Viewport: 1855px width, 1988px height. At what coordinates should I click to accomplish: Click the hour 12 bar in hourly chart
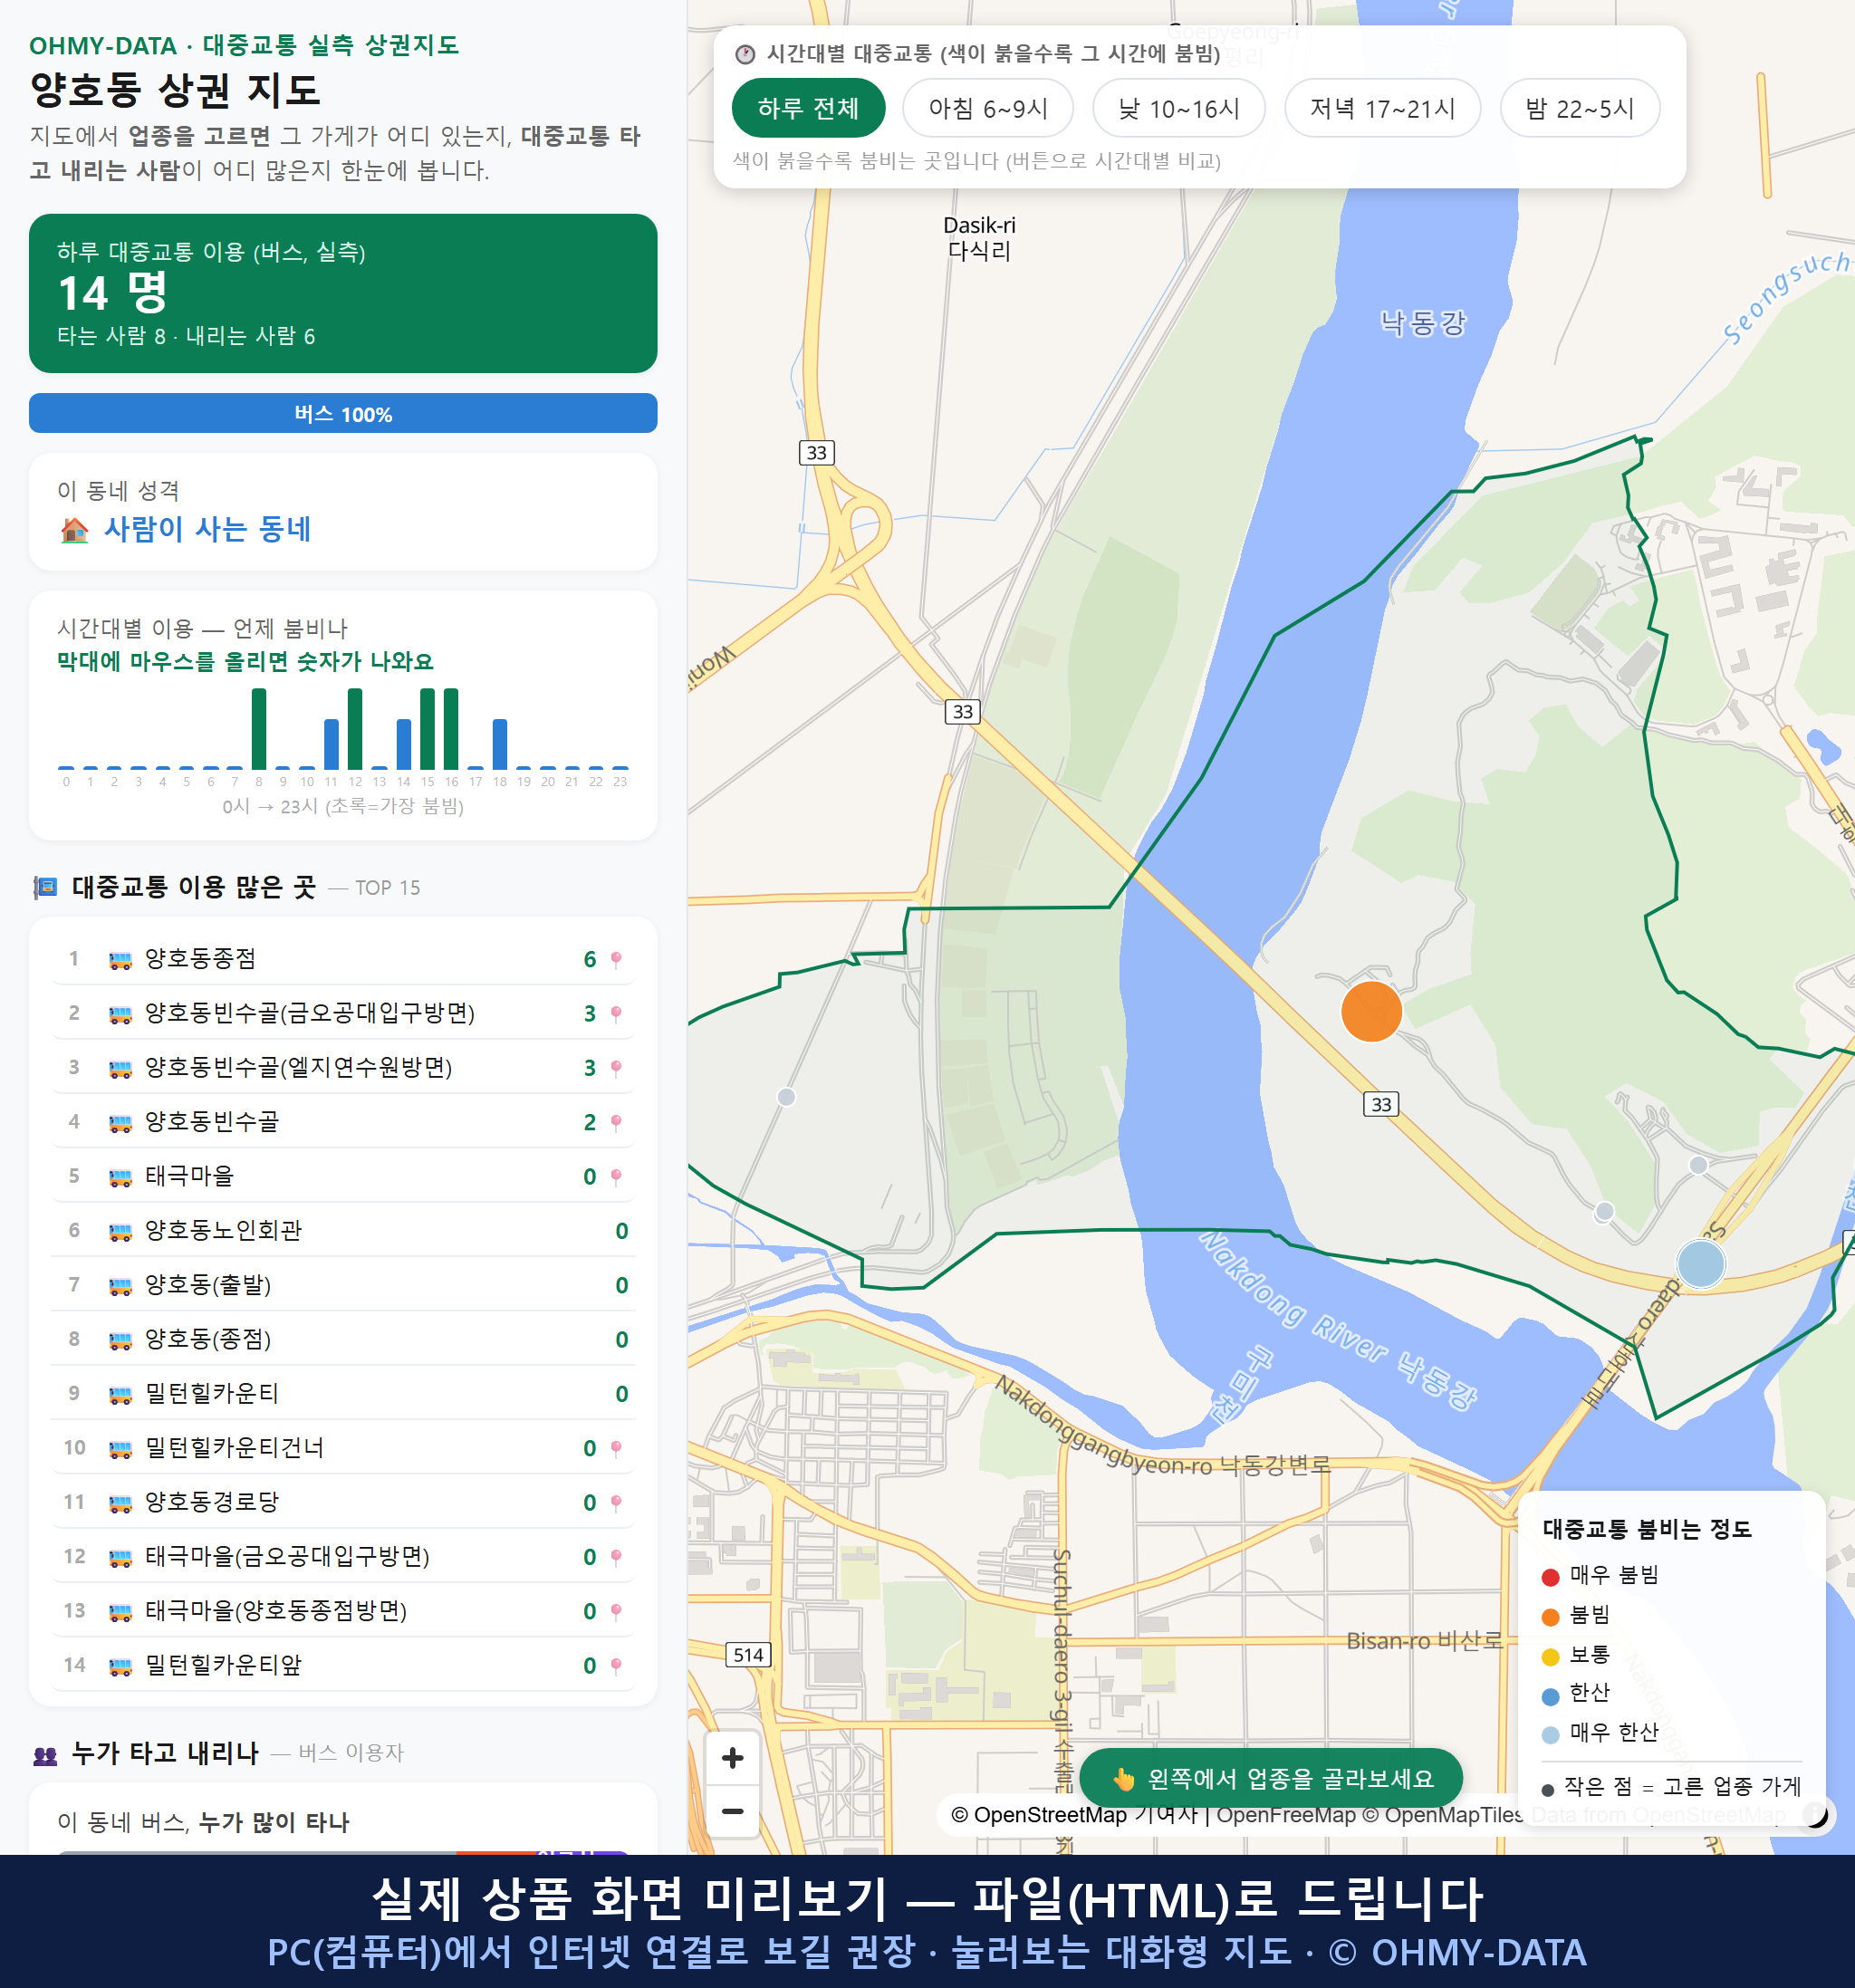coord(355,728)
